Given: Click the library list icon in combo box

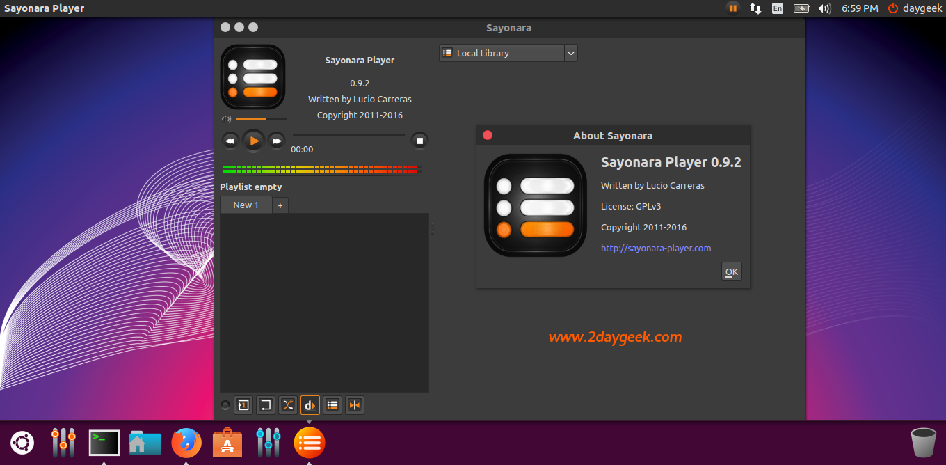Looking at the screenshot, I should coord(447,53).
